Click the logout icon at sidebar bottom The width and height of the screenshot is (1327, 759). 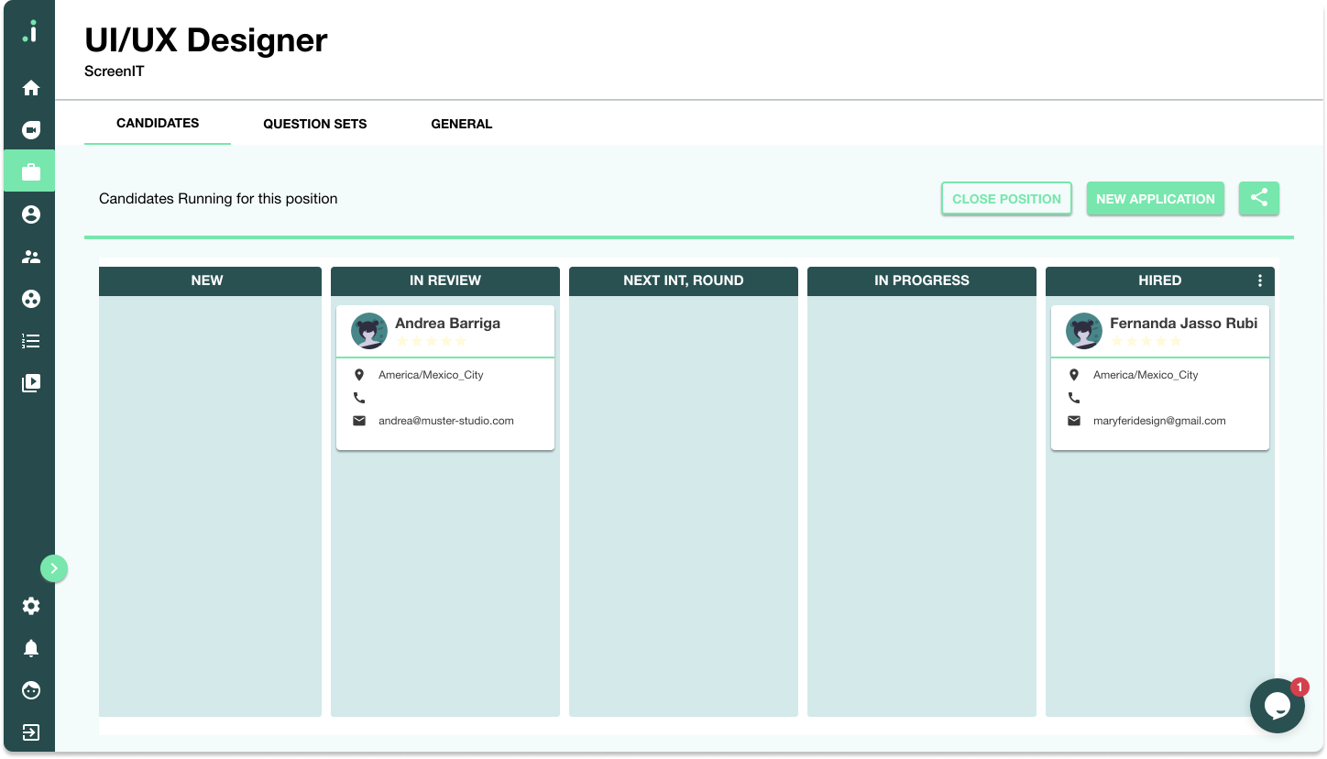[30, 732]
